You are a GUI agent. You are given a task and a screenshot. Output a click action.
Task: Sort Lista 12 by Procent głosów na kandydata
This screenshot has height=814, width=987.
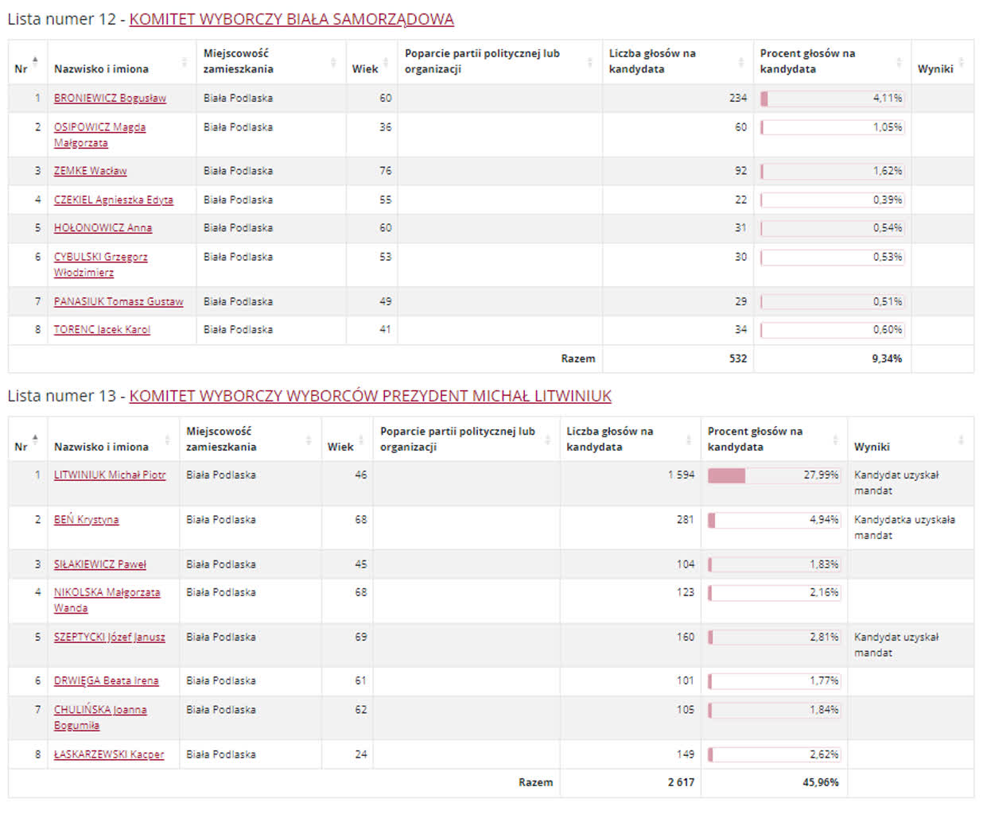pos(900,61)
